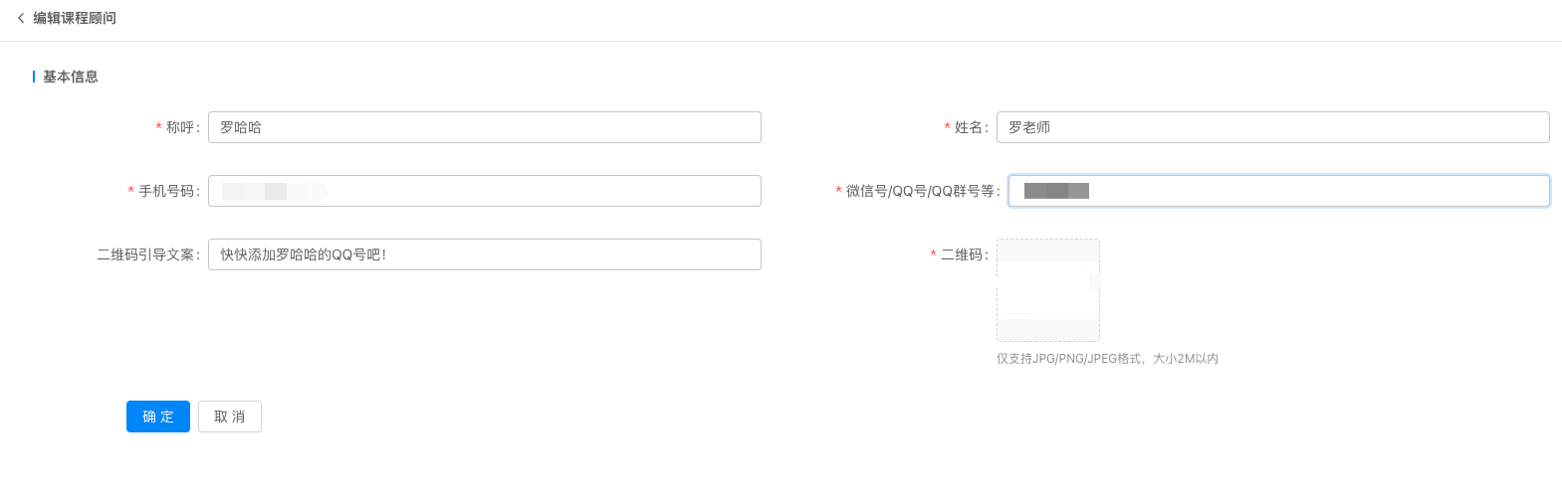Cancel editing with the 取消 button
The width and height of the screenshot is (1562, 497).
click(x=230, y=416)
